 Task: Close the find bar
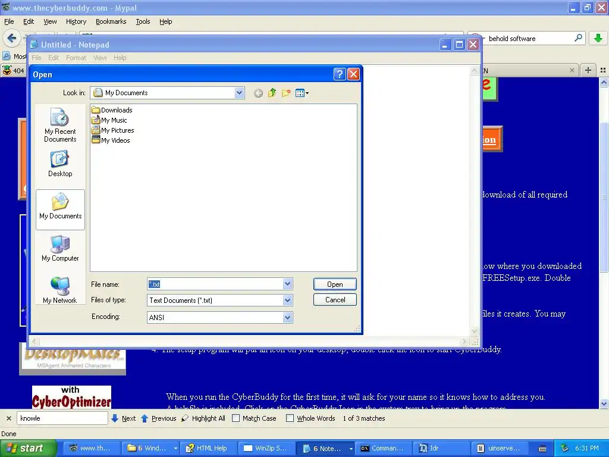(x=8, y=418)
